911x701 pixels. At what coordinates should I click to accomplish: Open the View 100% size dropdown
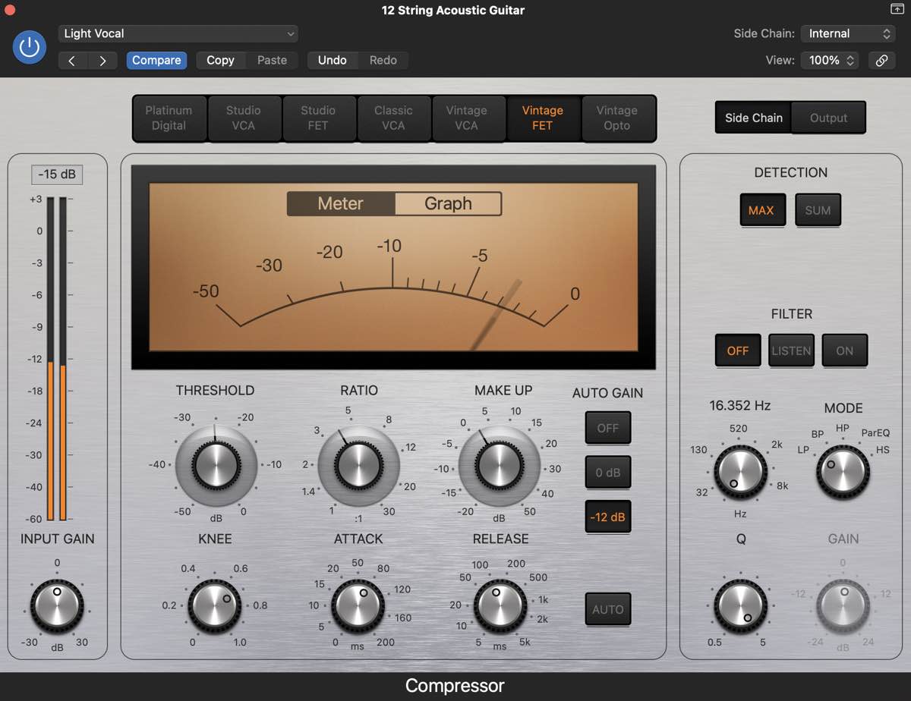pyautogui.click(x=830, y=61)
